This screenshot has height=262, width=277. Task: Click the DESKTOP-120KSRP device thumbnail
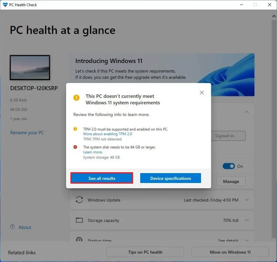coord(30,67)
